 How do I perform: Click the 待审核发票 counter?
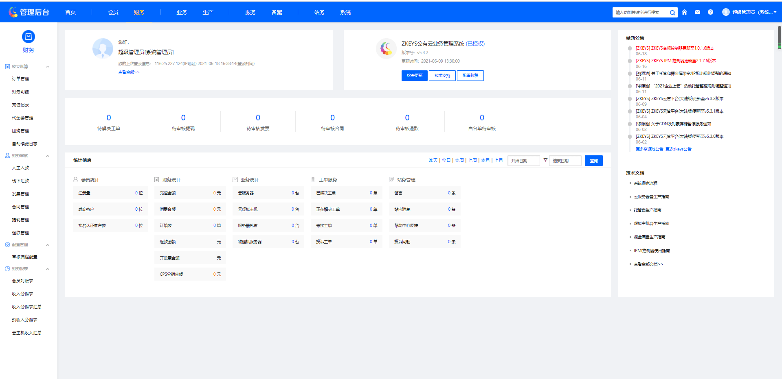[258, 122]
